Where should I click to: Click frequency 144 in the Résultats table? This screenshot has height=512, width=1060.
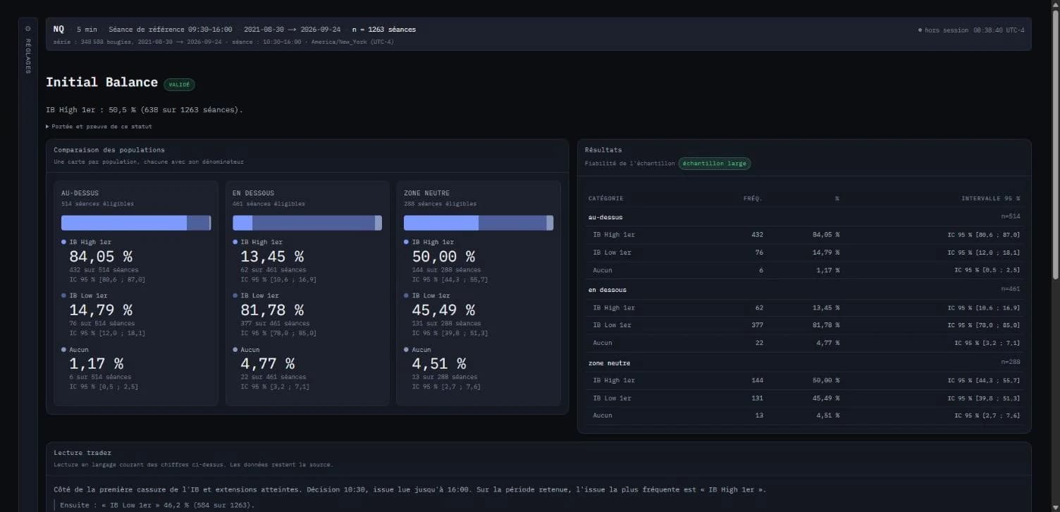click(x=756, y=380)
